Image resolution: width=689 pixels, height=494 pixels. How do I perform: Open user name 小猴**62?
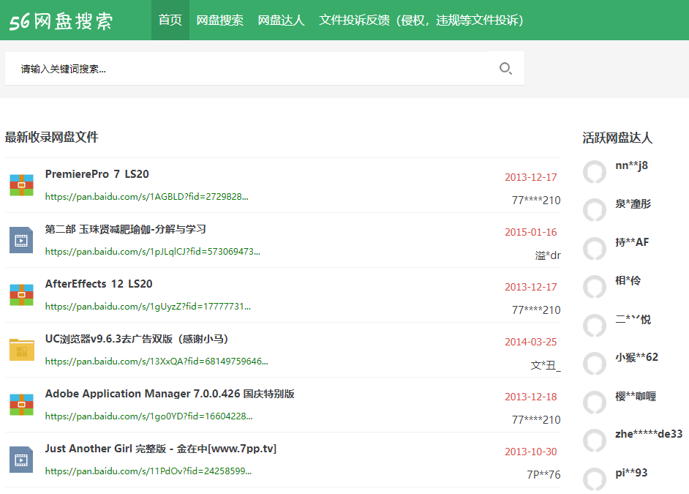click(x=637, y=357)
